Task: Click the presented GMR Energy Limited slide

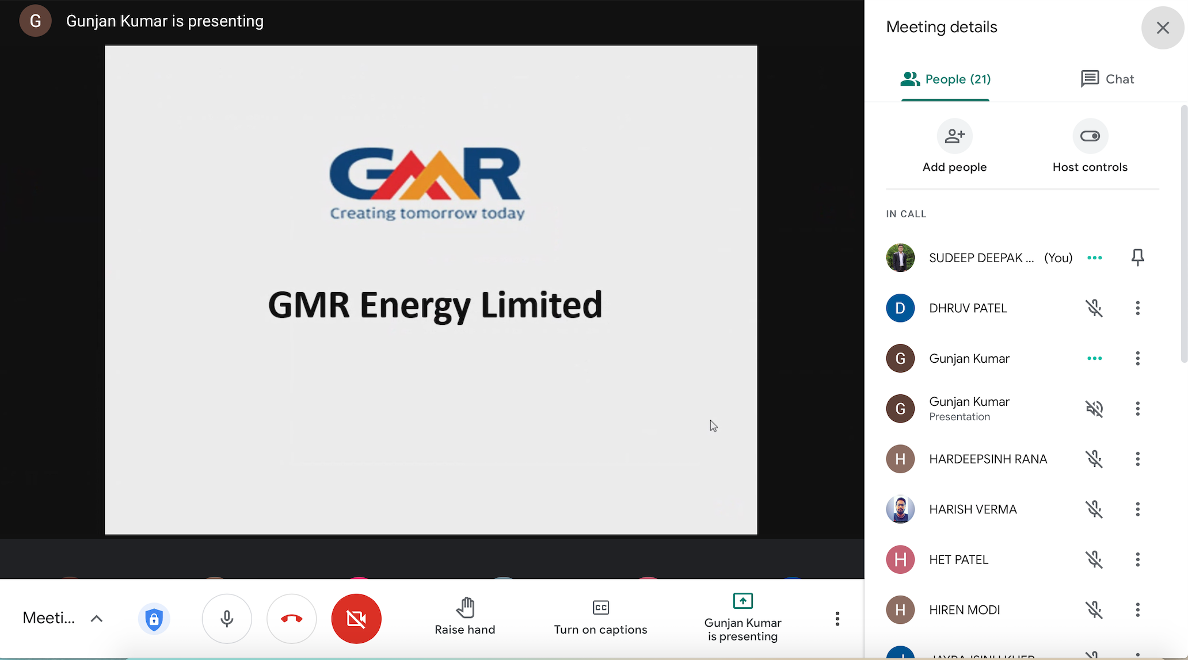Action: coord(431,290)
